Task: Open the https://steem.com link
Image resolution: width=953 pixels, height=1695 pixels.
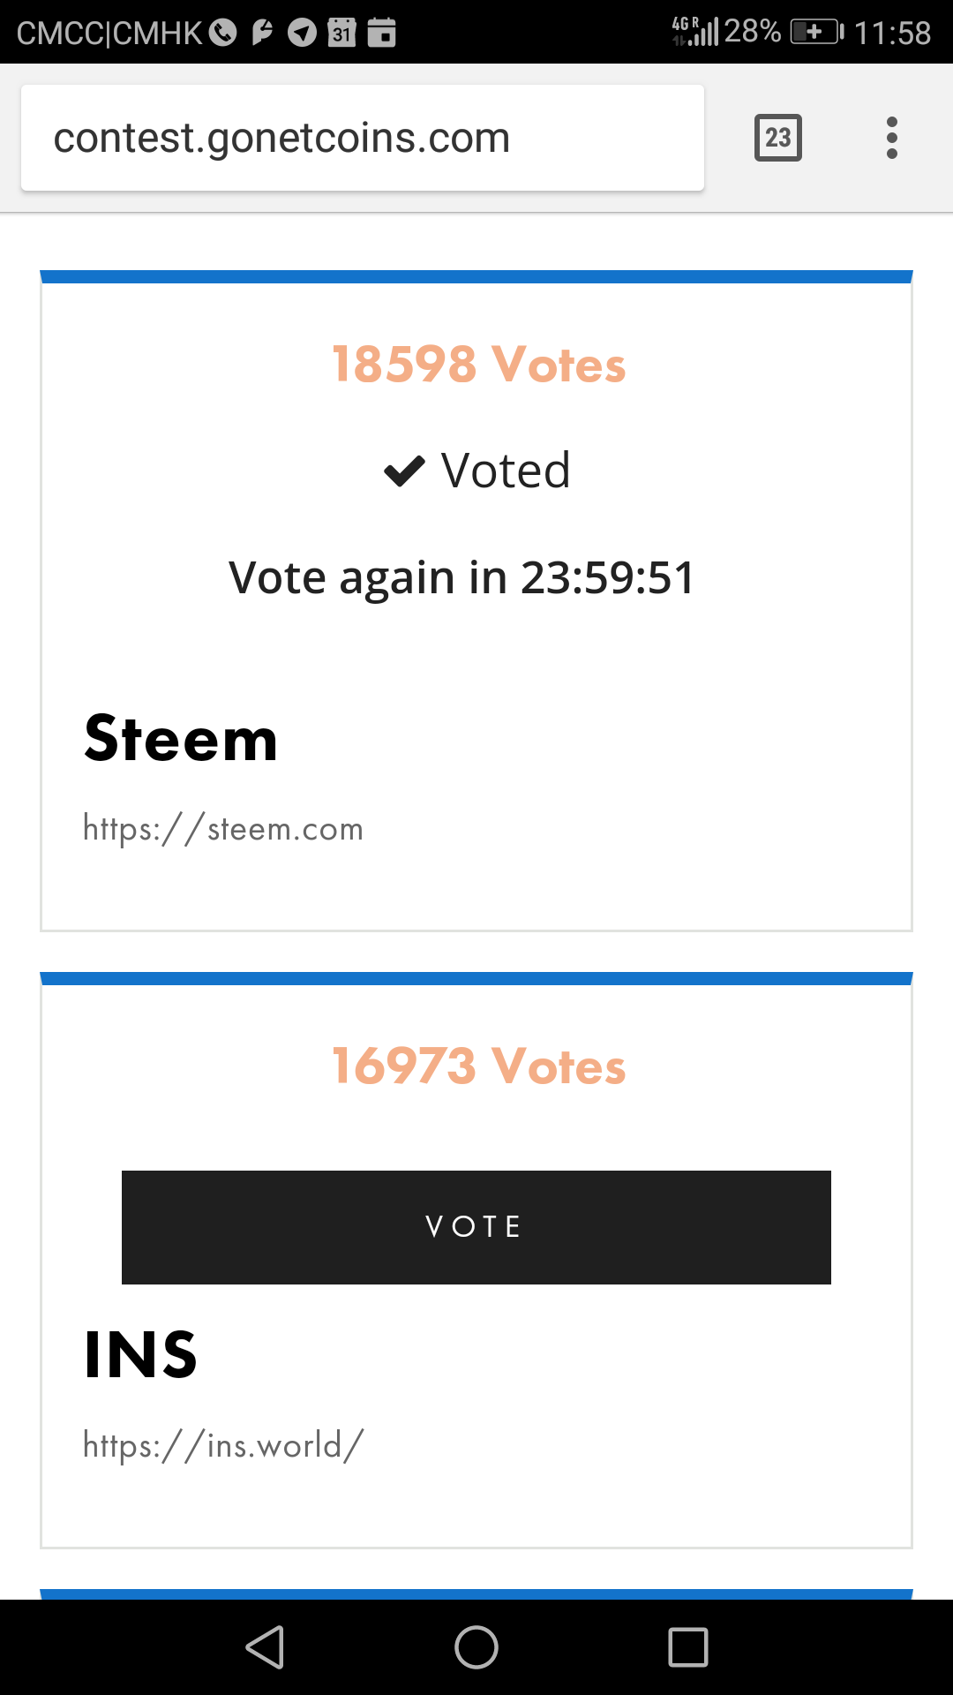Action: click(222, 829)
